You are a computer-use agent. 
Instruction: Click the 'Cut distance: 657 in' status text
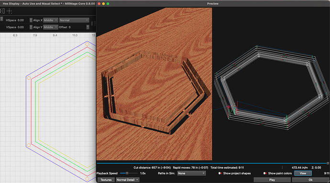tap(152, 168)
